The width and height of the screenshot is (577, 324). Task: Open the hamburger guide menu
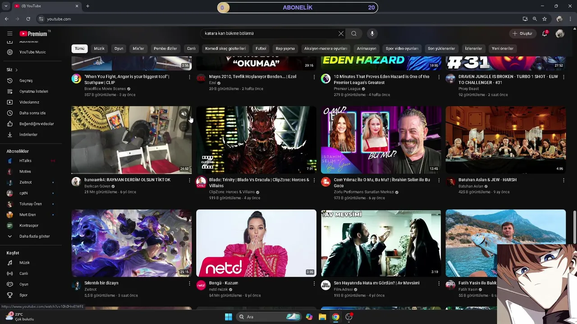tap(9, 33)
